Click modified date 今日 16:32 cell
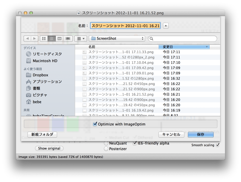Viewport: 241px width, 182px height. [171, 78]
